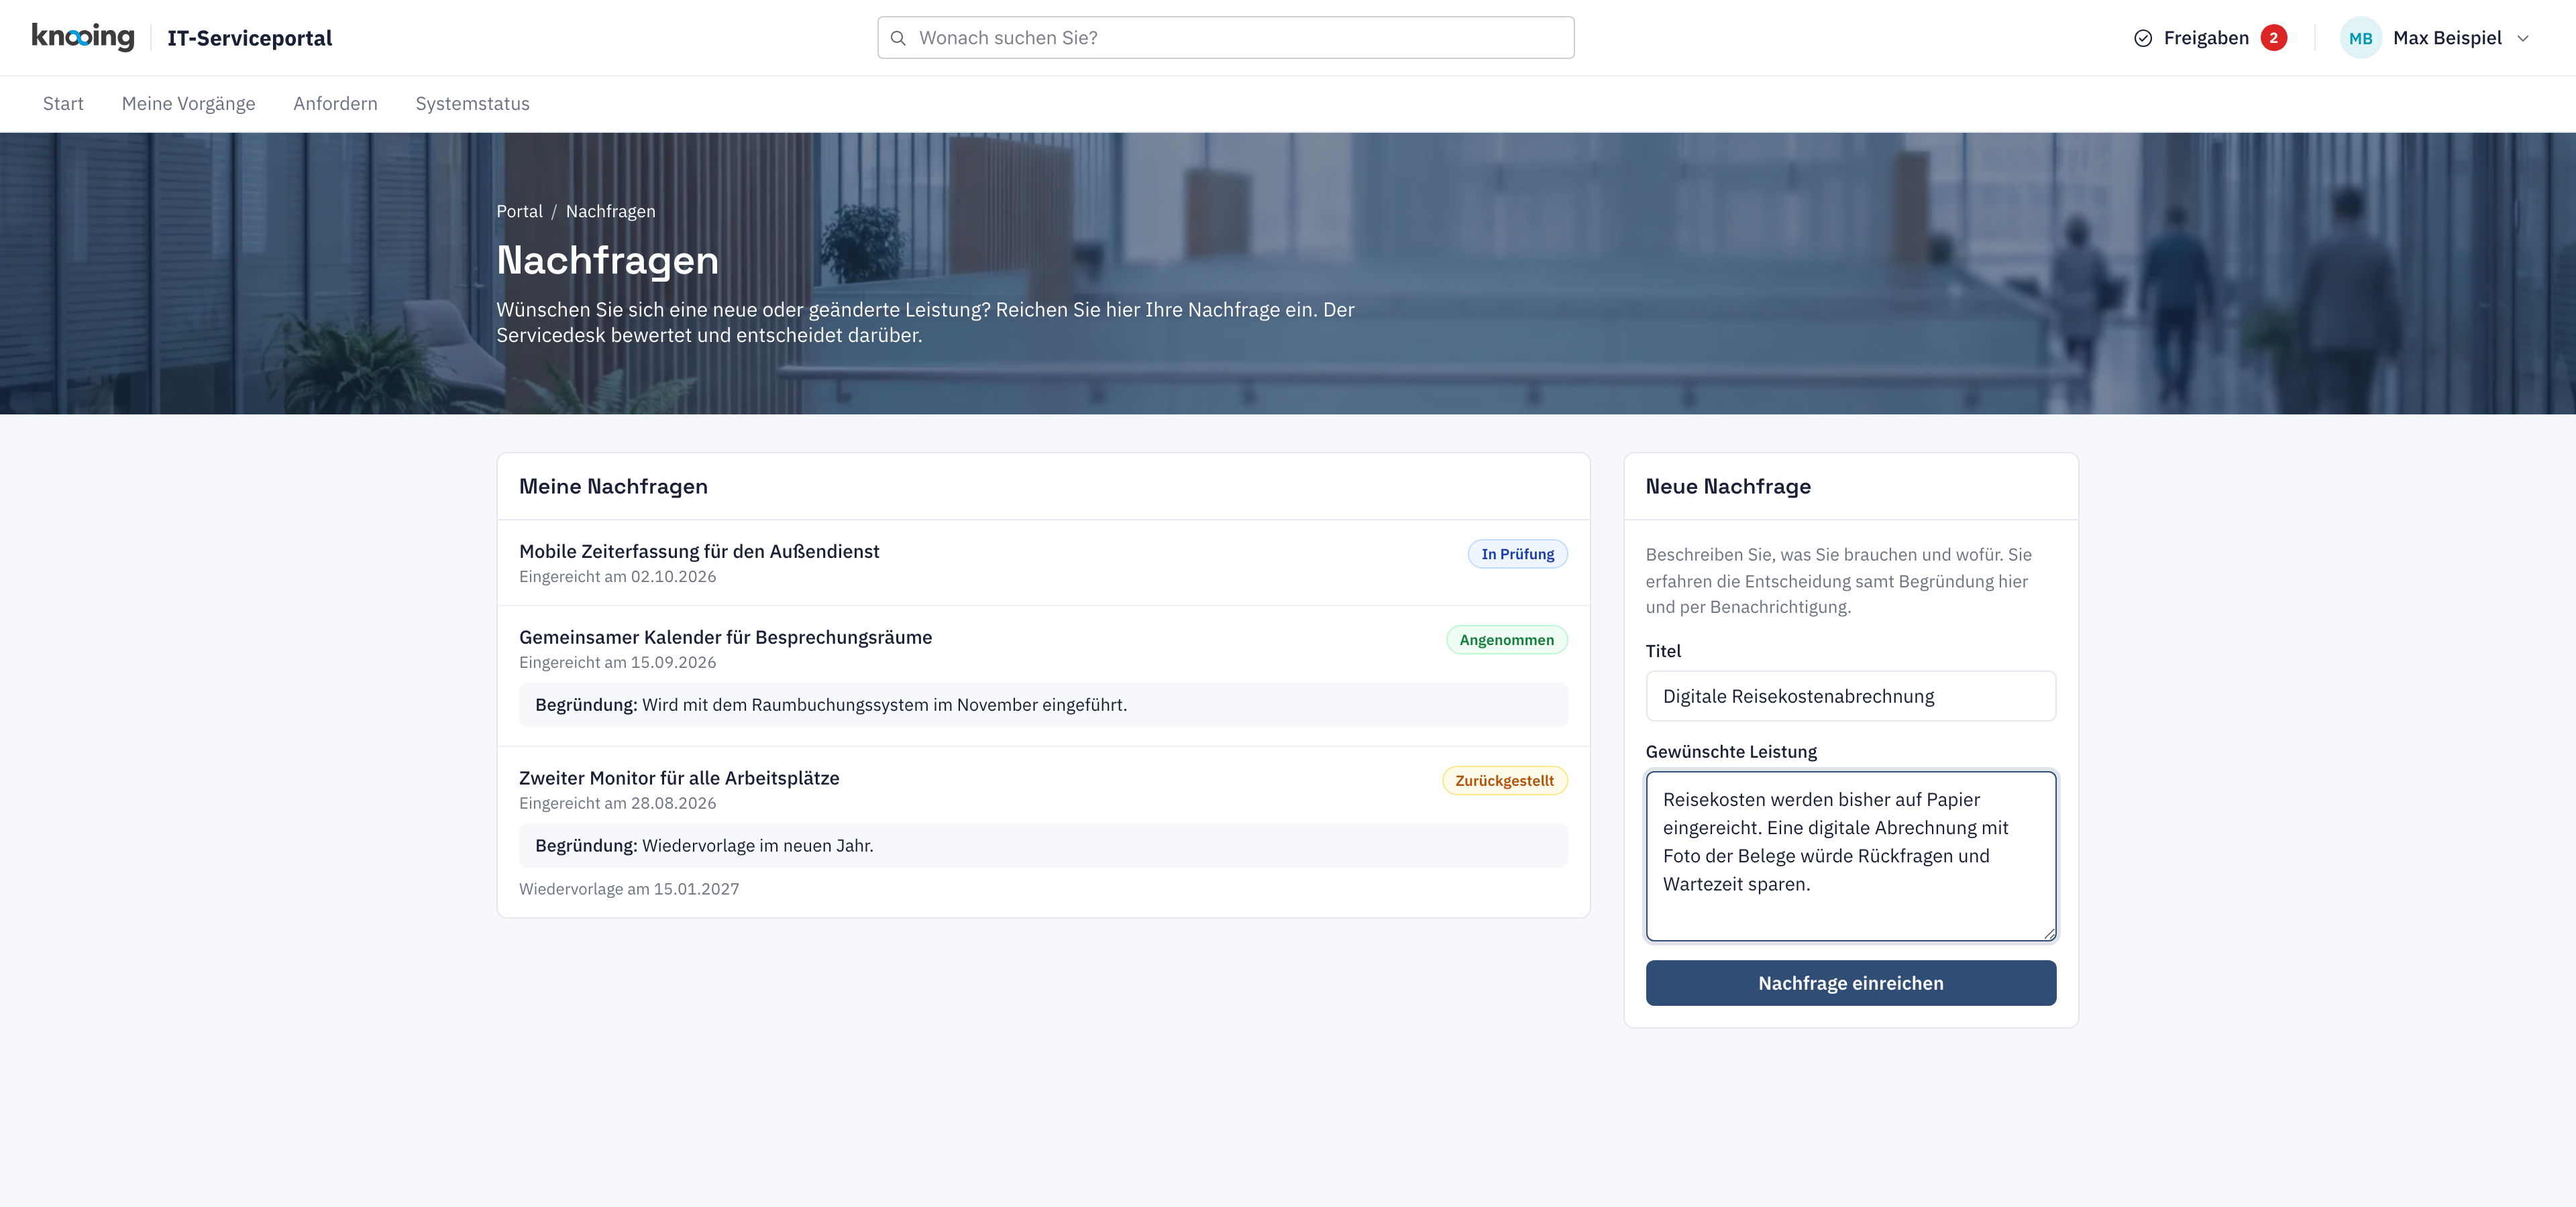Screen dimensions: 2576x1207
Task: Open the red notification badge showing 2
Action: 2273,38
